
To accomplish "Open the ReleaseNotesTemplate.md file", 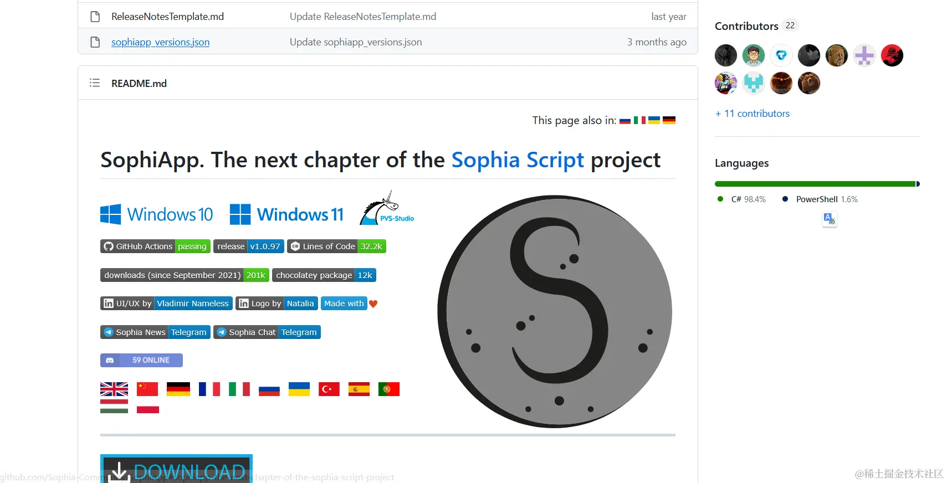I will 167,17.
